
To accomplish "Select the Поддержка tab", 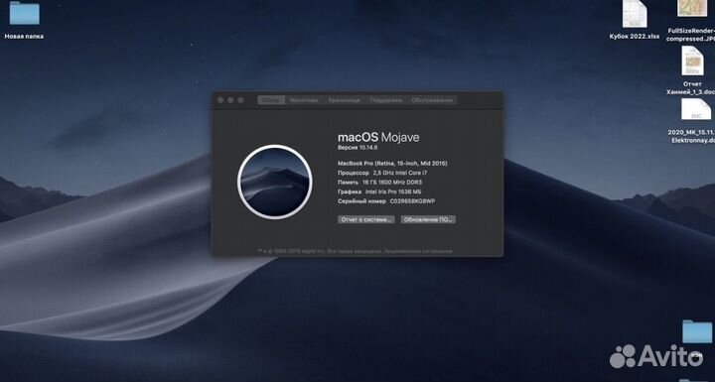I will 385,100.
